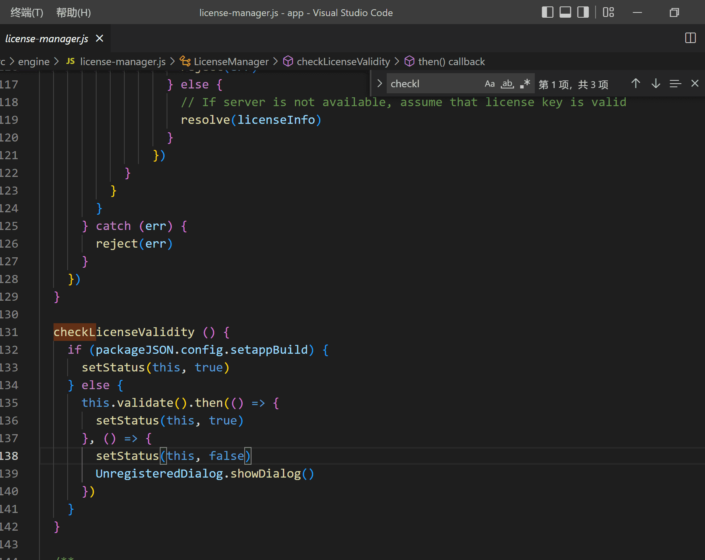The height and width of the screenshot is (560, 705).
Task: Click the JS file icon in breadcrumb
Action: coord(70,61)
